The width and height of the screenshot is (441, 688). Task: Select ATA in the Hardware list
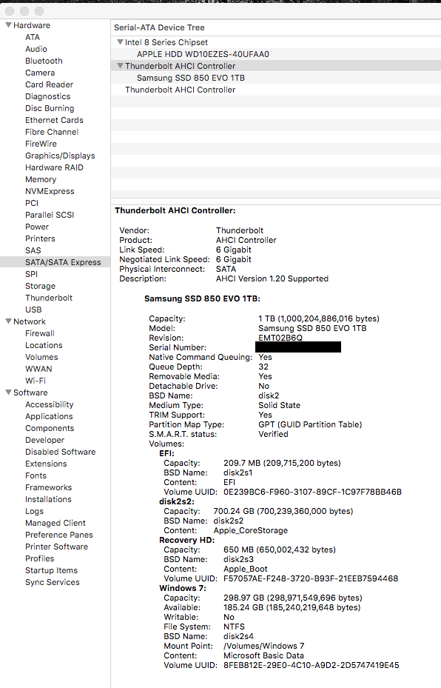point(33,37)
